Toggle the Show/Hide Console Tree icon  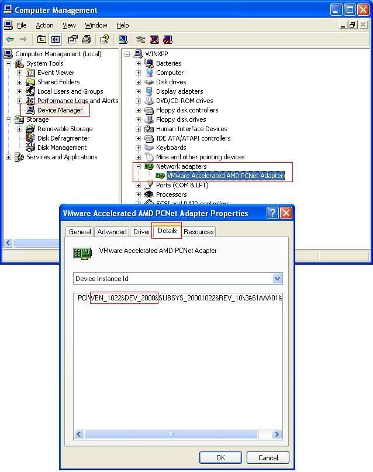(x=56, y=39)
